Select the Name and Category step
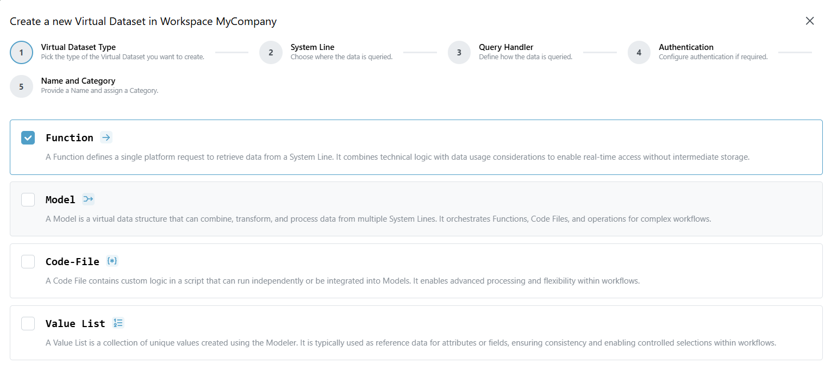 click(78, 81)
